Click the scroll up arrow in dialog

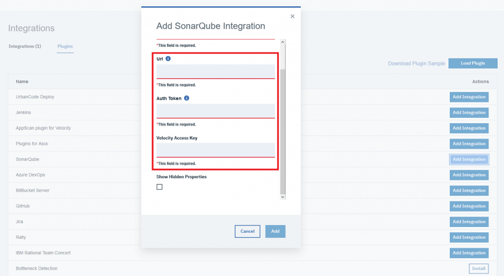coord(283,42)
